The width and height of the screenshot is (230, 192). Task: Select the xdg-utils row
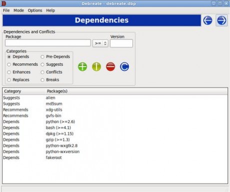(115, 110)
